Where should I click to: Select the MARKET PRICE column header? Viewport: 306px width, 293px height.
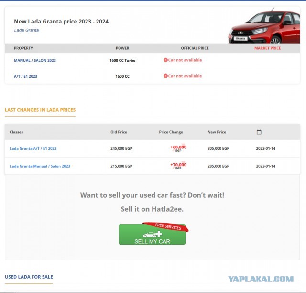tap(268, 48)
